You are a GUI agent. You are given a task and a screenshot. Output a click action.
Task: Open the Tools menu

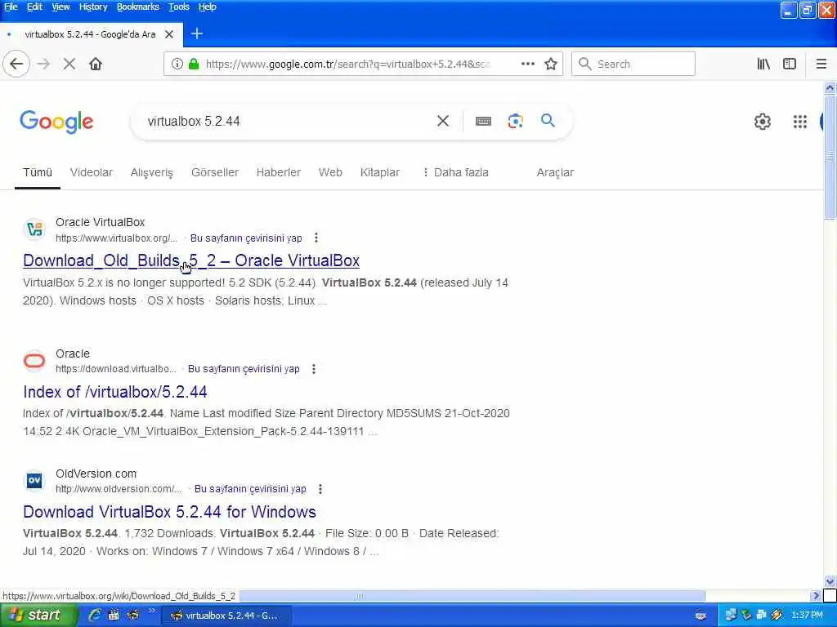click(179, 7)
